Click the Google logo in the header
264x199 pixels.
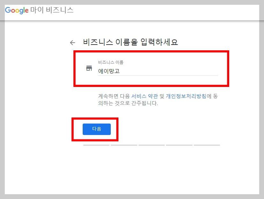[x=17, y=11]
